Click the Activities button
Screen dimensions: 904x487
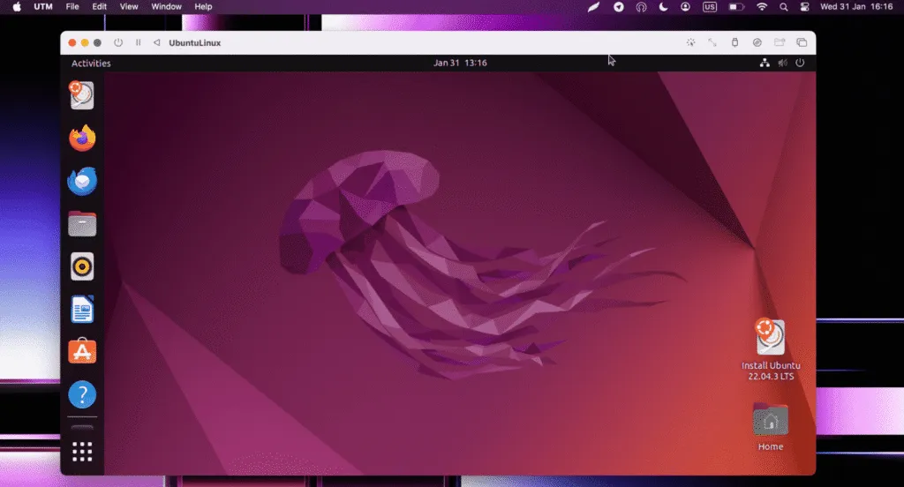(91, 64)
